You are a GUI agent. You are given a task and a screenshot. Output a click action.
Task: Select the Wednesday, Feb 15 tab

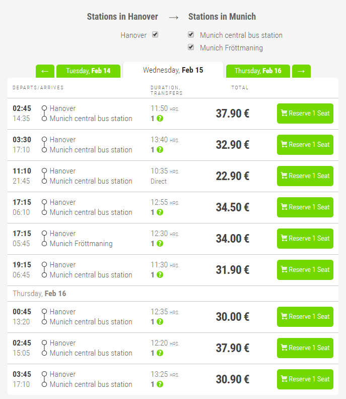click(x=173, y=70)
